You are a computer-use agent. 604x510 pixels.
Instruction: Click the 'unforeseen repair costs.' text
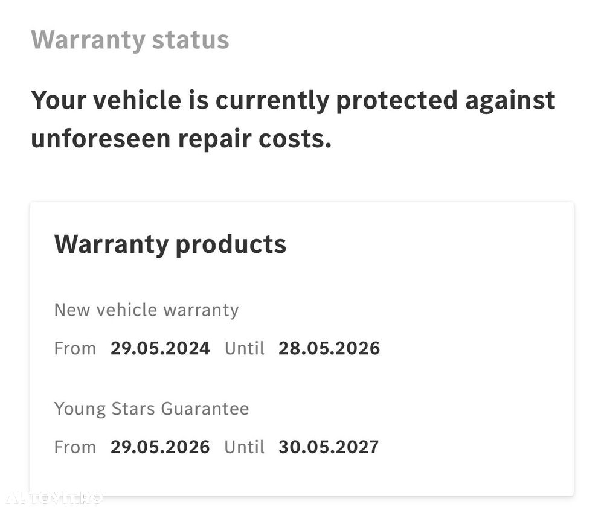coord(181,139)
